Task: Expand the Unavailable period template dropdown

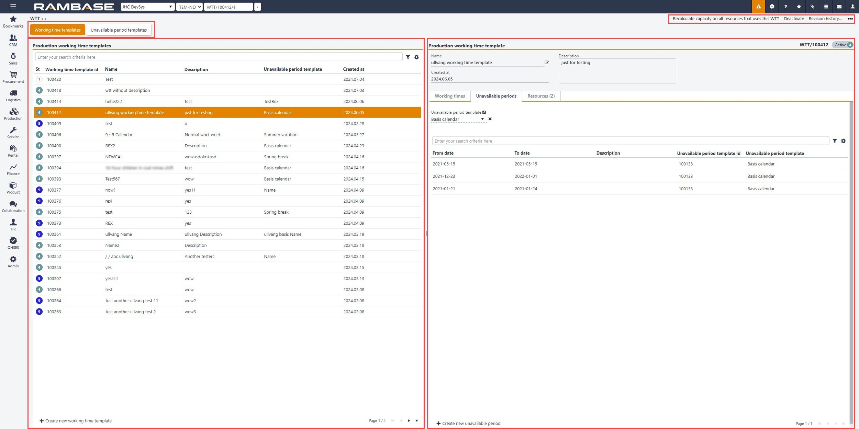Action: (x=482, y=119)
